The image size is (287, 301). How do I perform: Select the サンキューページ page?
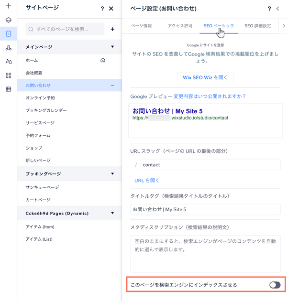coord(69,187)
